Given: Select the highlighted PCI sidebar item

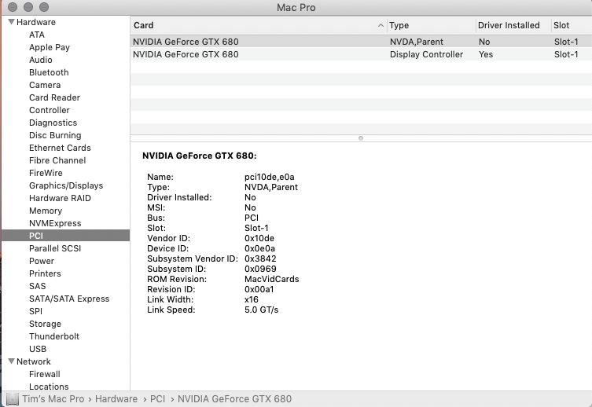Looking at the screenshot, I should tap(66, 236).
